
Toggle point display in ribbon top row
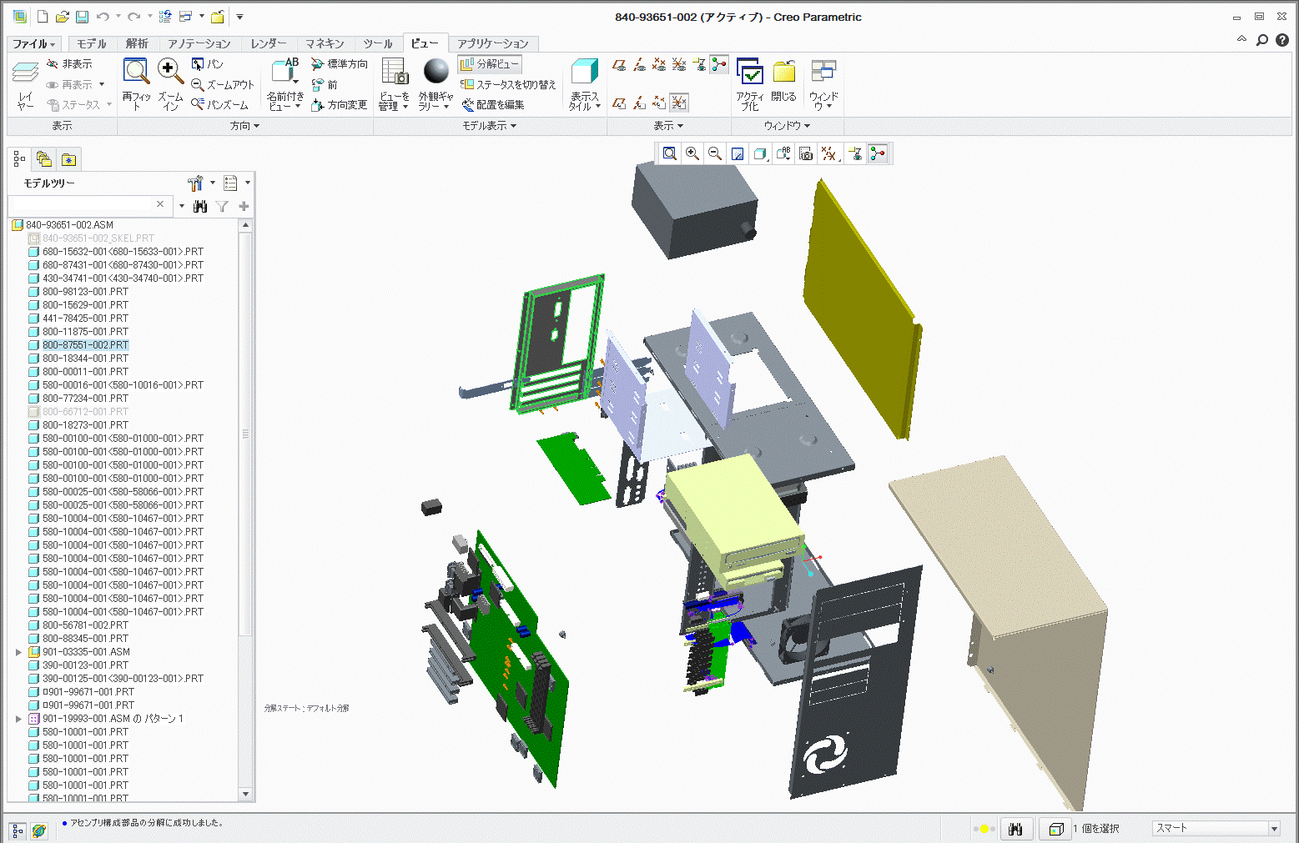[x=659, y=64]
